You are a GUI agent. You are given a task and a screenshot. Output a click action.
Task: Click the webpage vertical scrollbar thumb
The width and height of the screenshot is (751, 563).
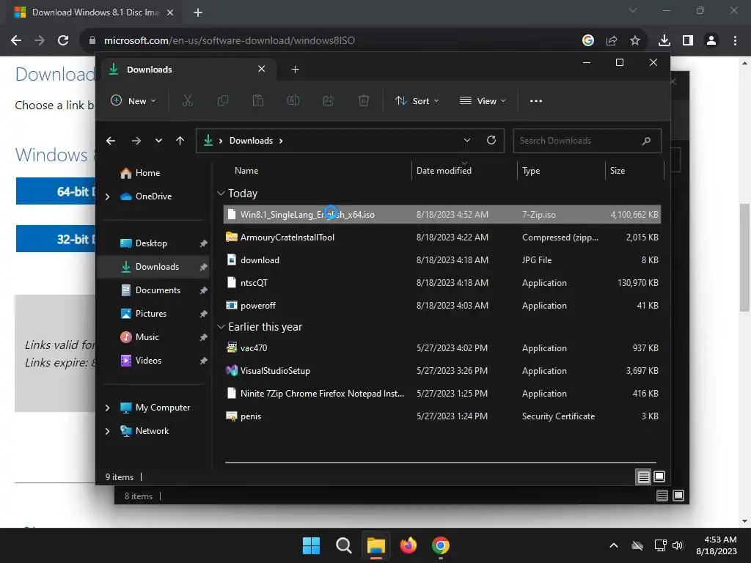(x=744, y=257)
